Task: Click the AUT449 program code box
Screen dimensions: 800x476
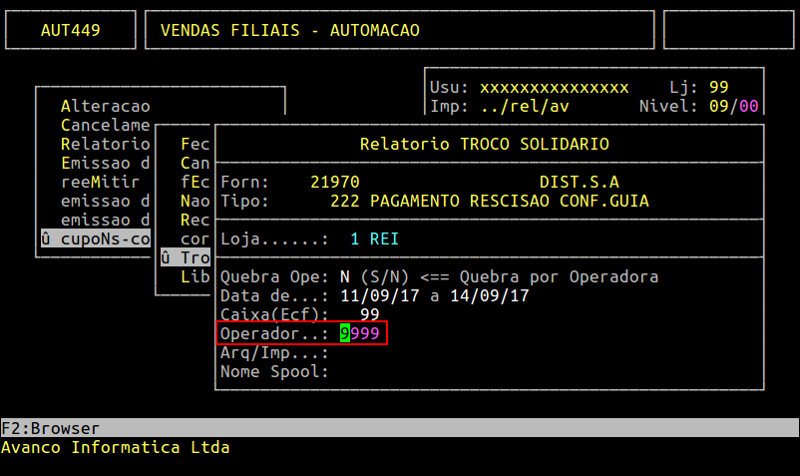Action: 70,30
